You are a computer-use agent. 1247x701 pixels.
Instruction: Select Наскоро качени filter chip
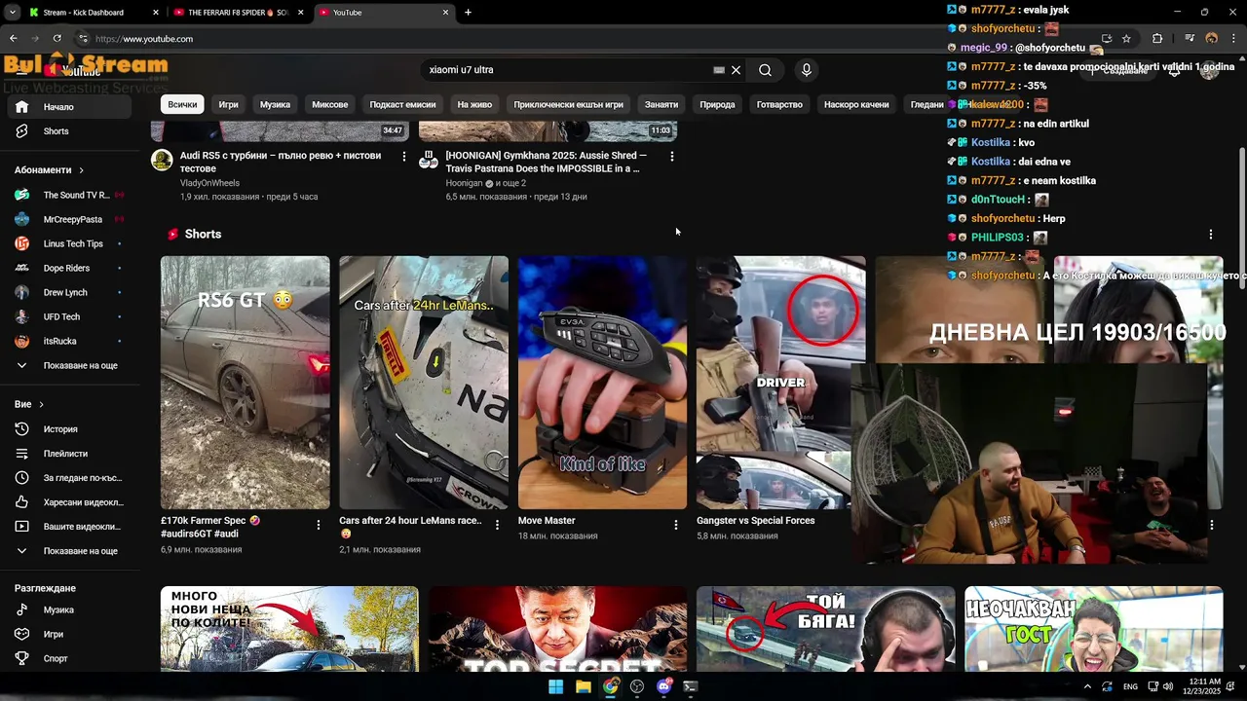(856, 104)
